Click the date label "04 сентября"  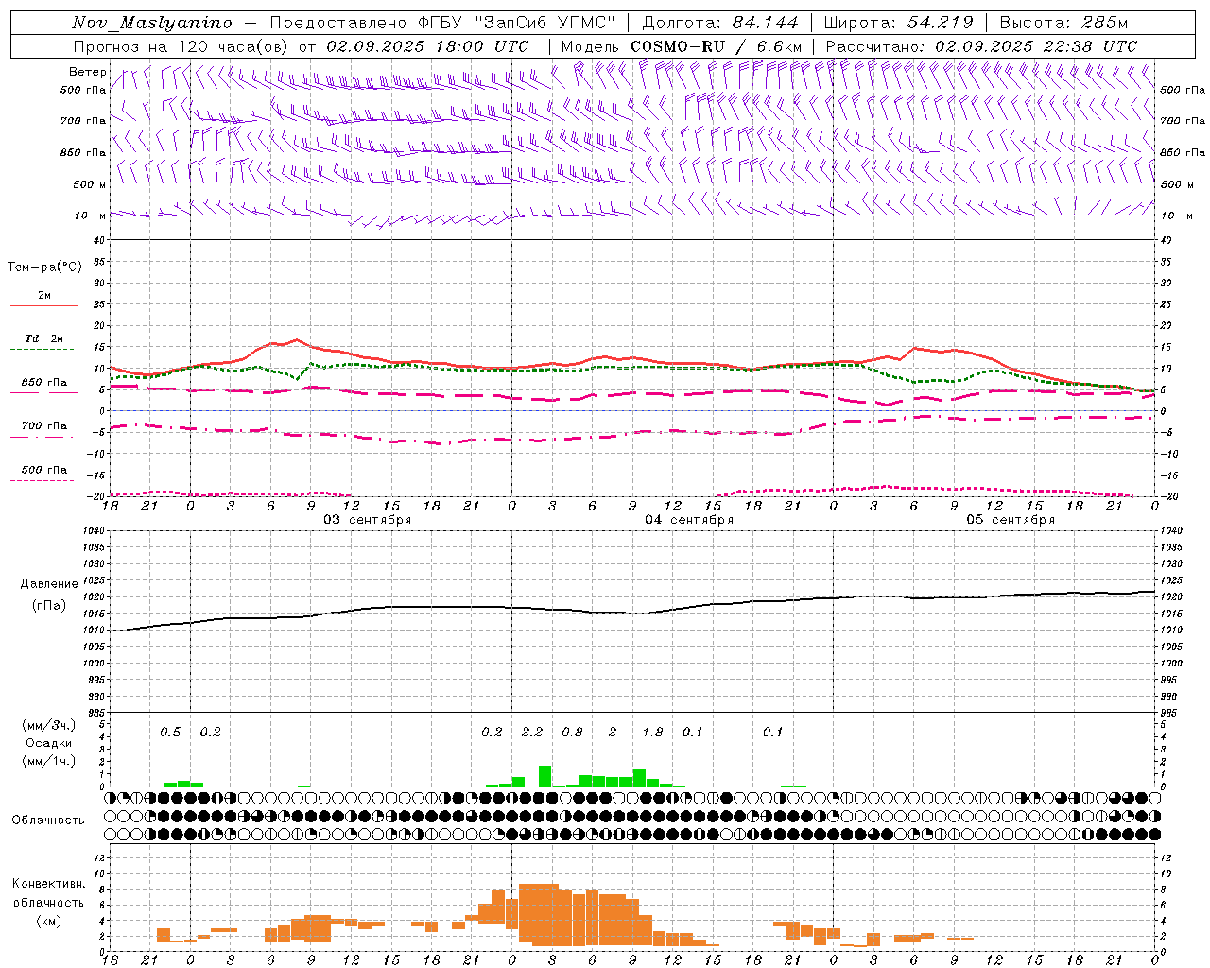coord(689,520)
